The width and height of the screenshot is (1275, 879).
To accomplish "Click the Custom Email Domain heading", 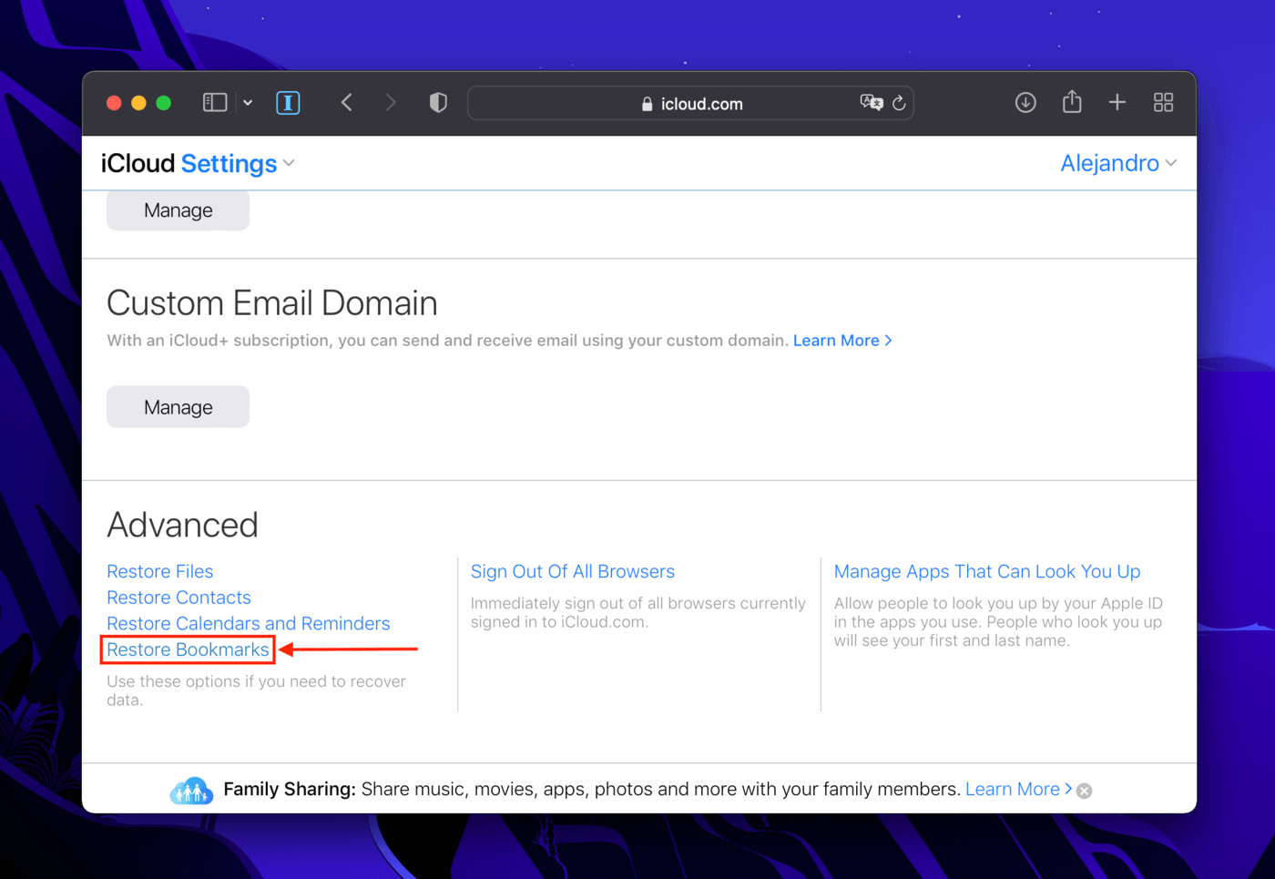I will coord(271,303).
